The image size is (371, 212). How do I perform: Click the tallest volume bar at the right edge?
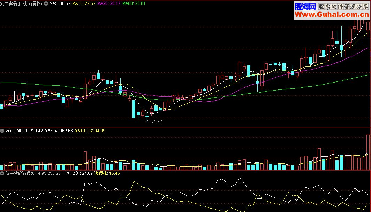368,152
